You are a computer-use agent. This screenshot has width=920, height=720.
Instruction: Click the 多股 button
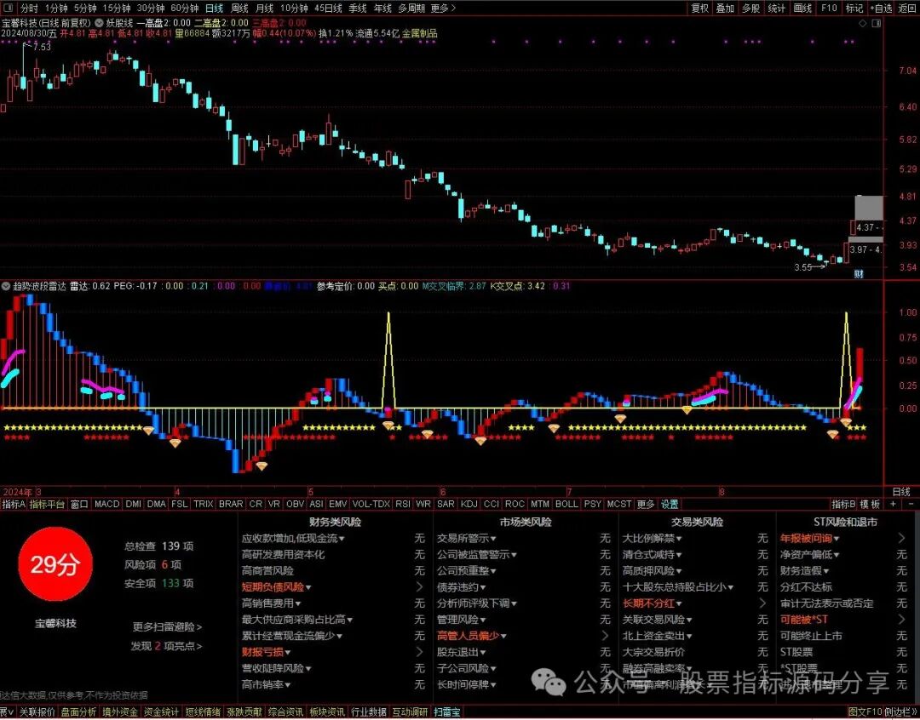tap(751, 9)
